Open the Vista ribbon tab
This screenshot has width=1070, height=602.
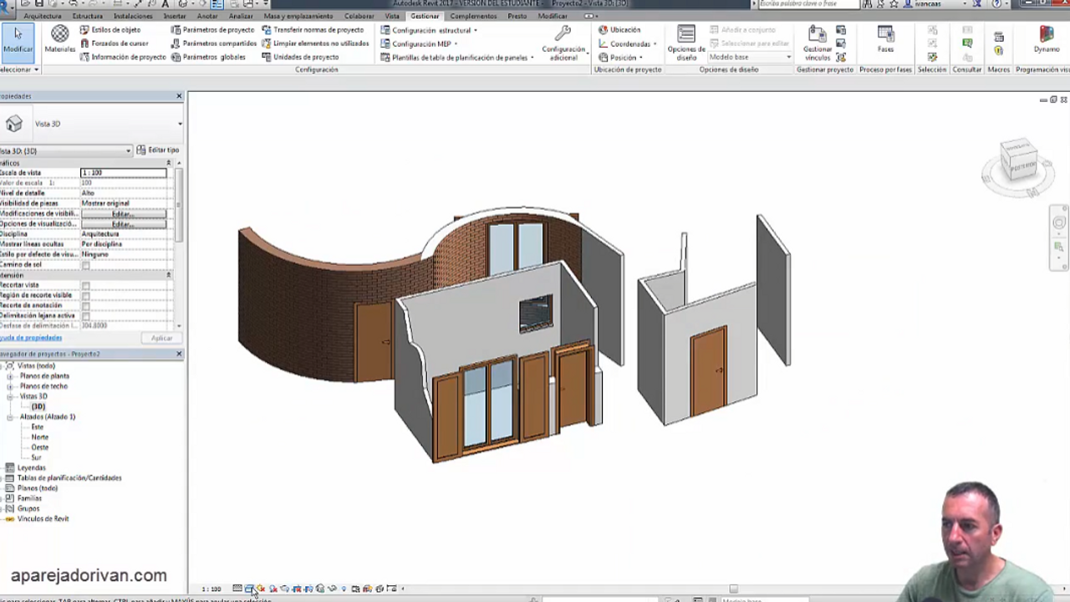coord(391,16)
